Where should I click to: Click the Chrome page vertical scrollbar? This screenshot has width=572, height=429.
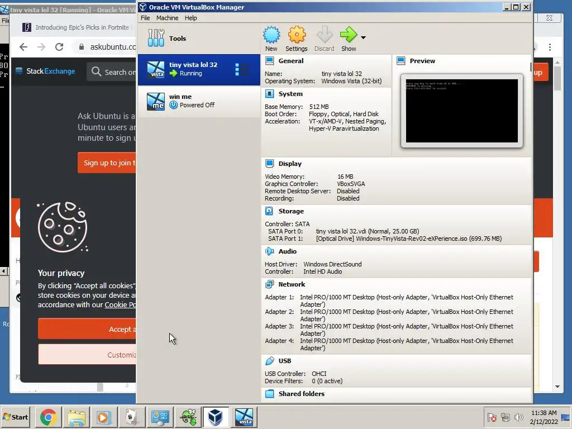[x=557, y=78]
